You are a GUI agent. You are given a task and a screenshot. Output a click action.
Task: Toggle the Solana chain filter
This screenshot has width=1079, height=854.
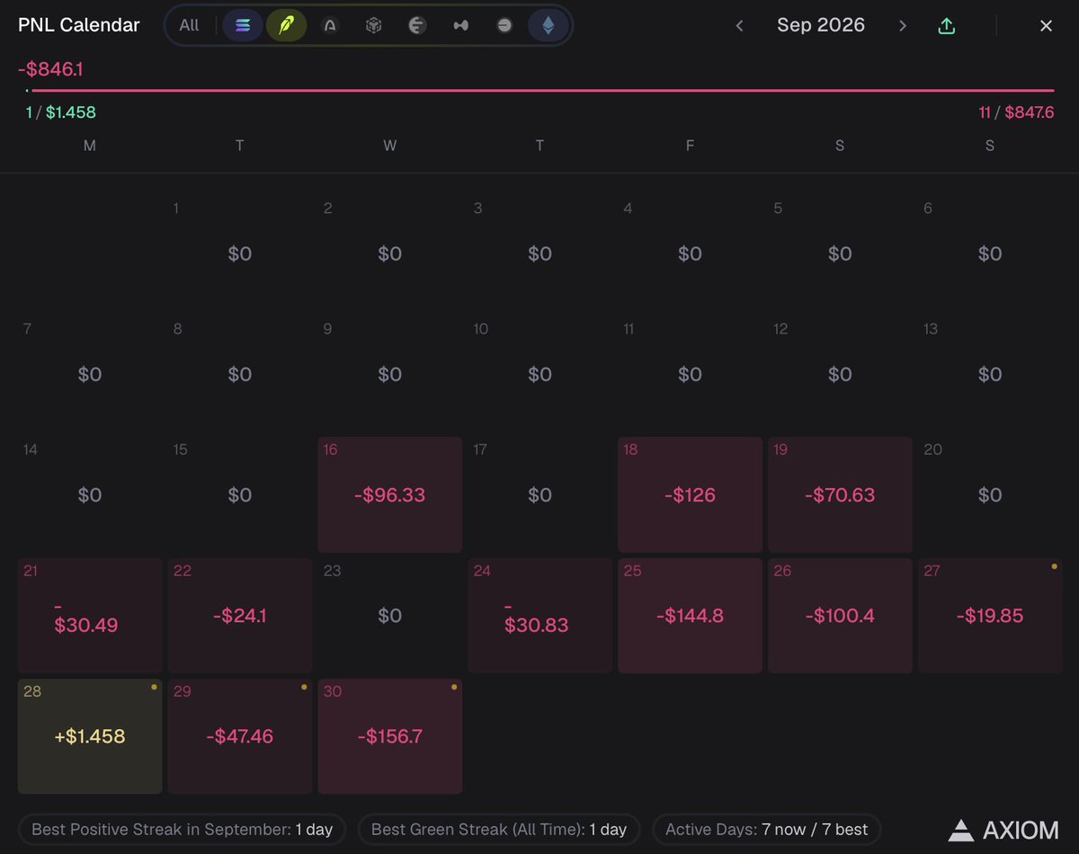pyautogui.click(x=243, y=25)
